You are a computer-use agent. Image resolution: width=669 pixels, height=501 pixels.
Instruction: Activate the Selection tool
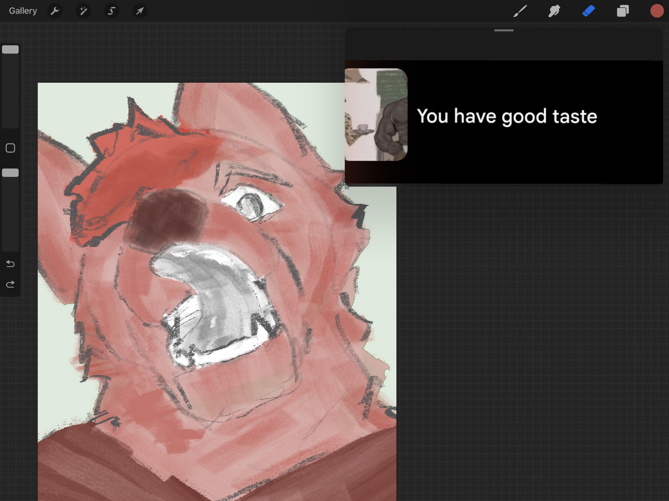[111, 11]
